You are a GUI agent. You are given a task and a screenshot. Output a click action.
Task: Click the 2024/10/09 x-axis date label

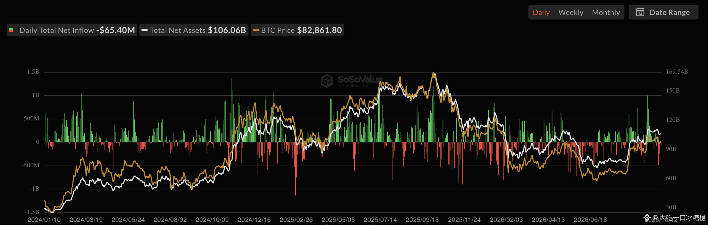click(x=212, y=220)
